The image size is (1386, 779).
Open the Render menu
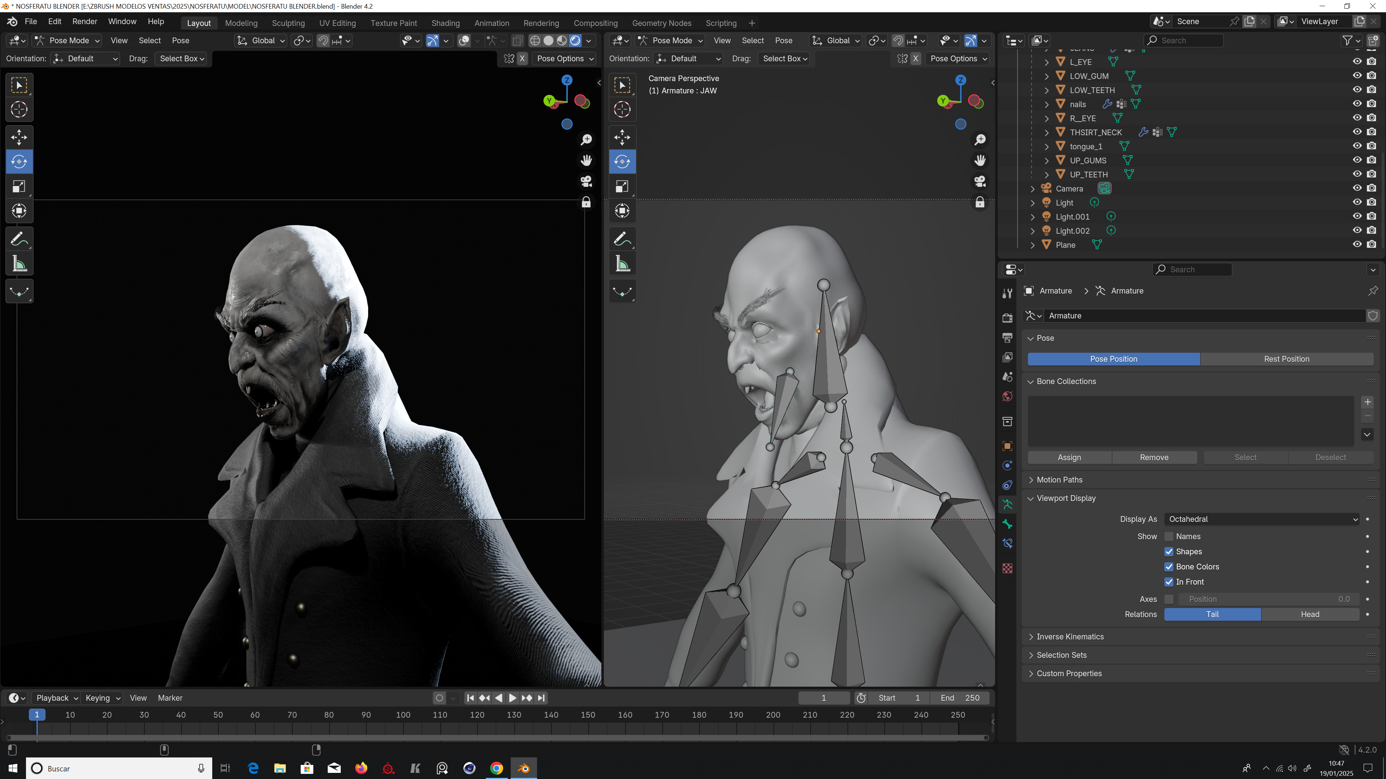[84, 22]
